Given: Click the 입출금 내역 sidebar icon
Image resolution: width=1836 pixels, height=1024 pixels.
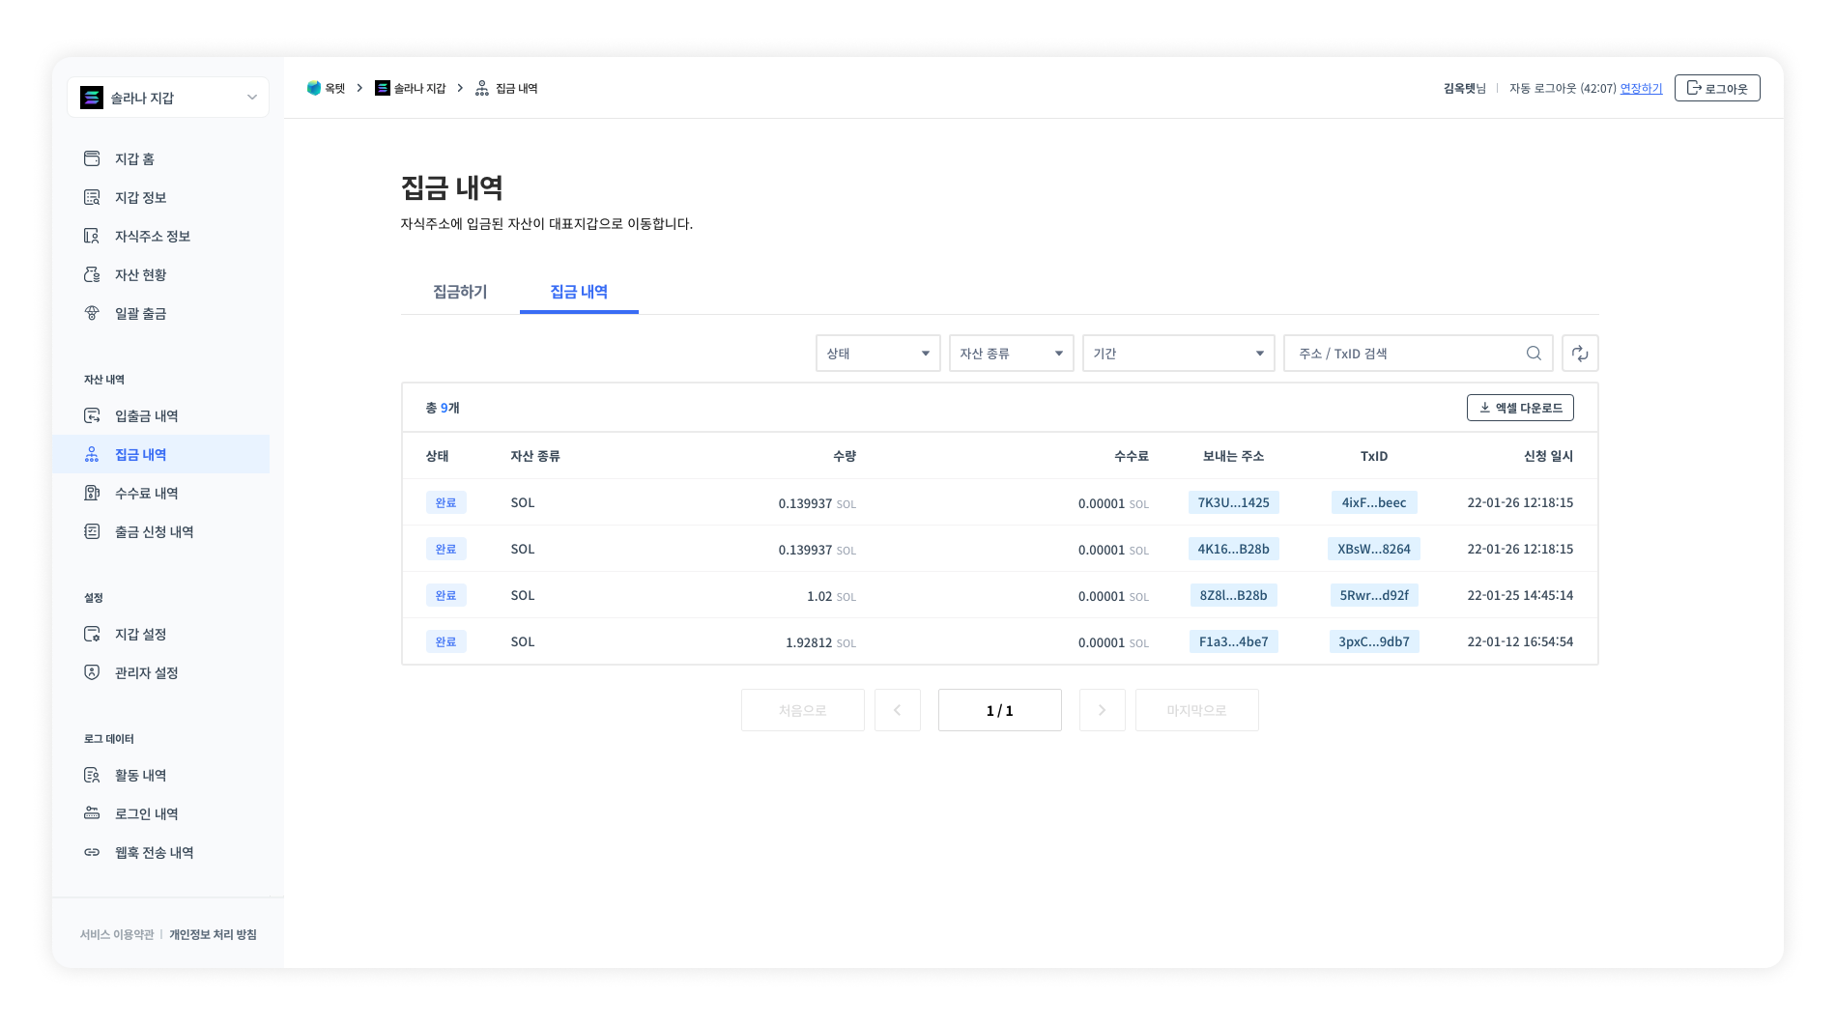Looking at the screenshot, I should pos(92,415).
